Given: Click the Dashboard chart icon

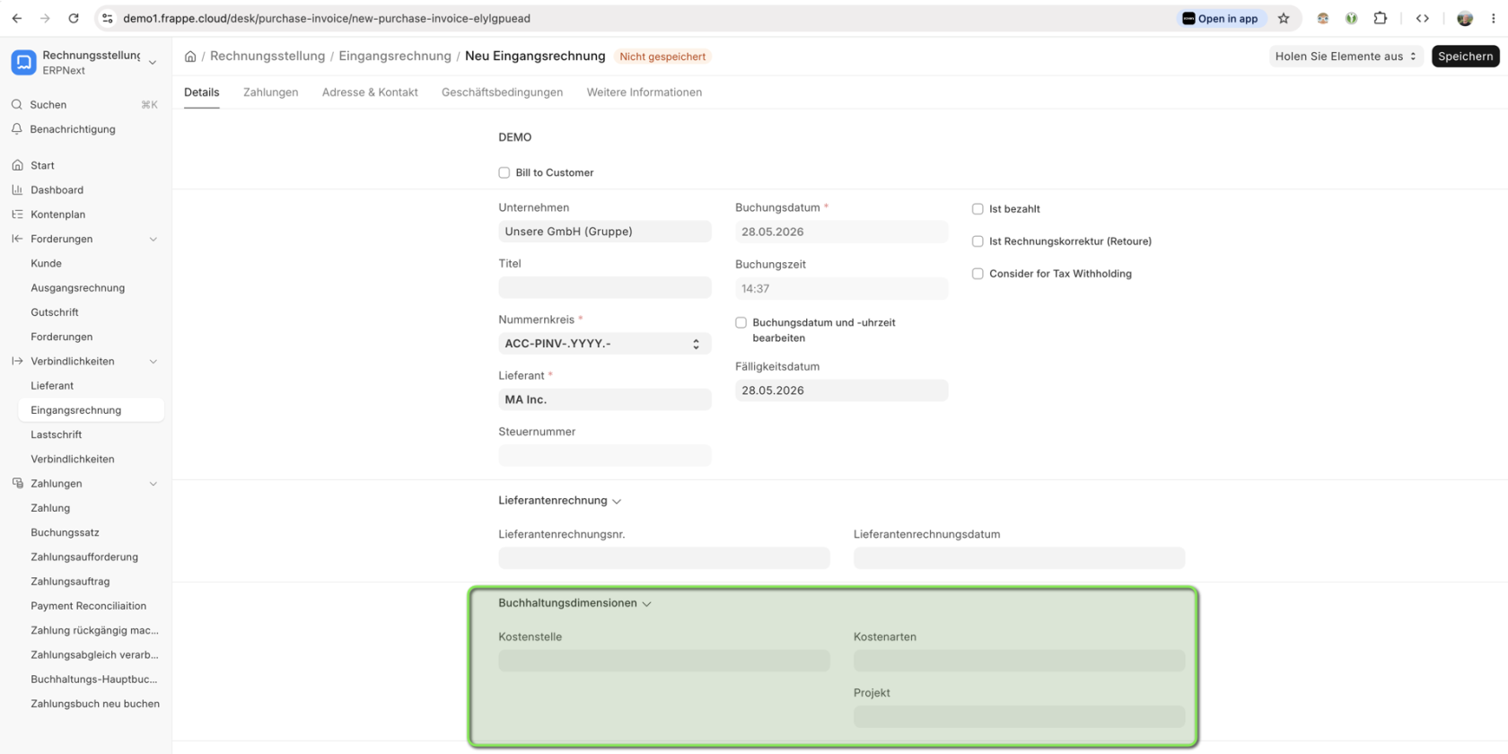Looking at the screenshot, I should (x=17, y=189).
